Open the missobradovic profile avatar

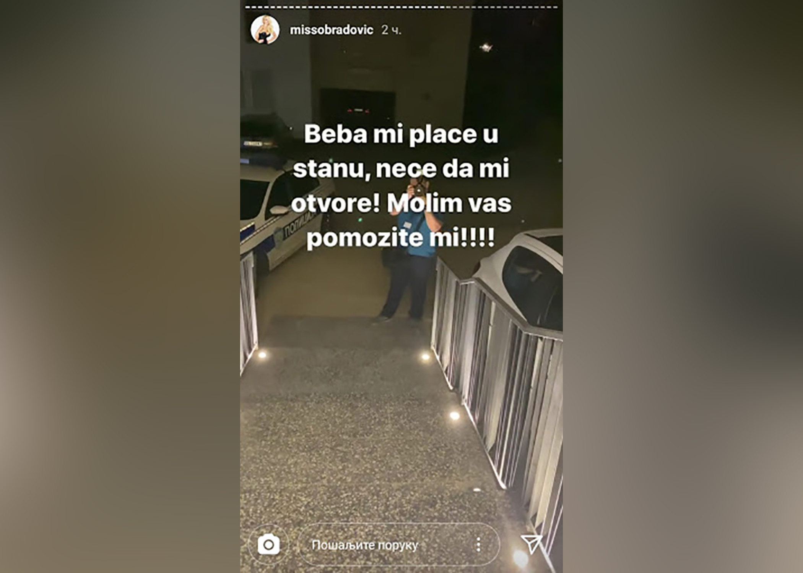[x=265, y=30]
